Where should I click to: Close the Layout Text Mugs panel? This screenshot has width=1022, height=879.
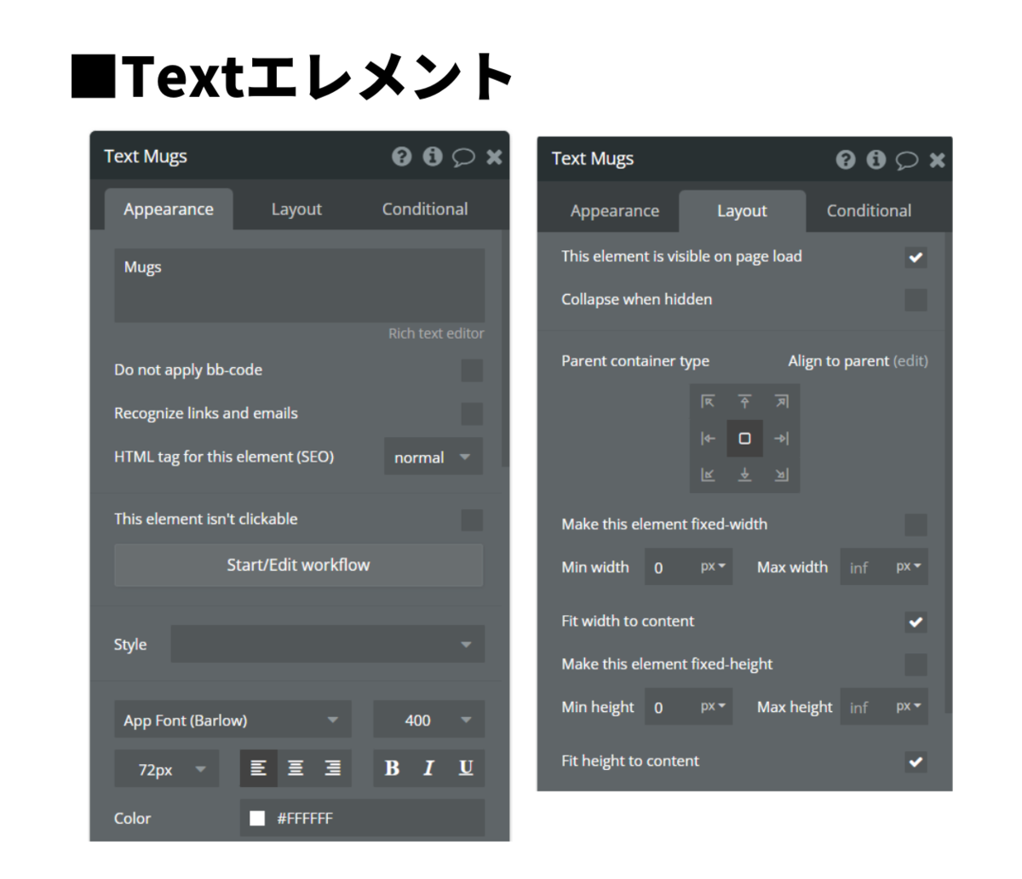point(937,160)
